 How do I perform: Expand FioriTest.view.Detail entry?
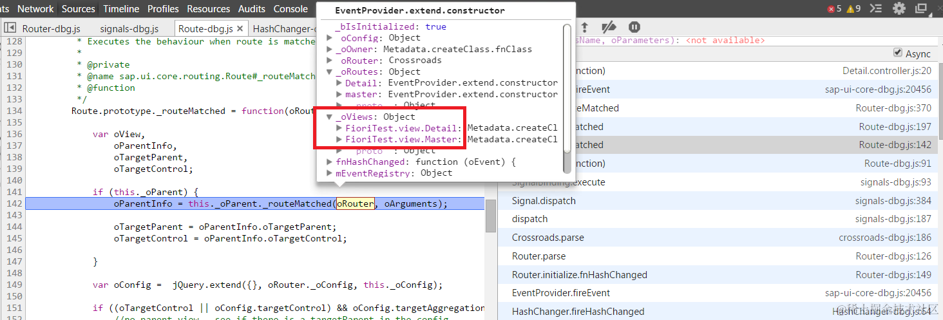339,128
